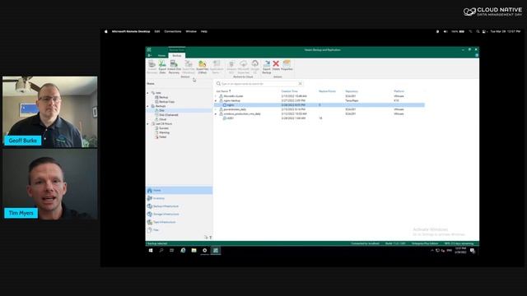Sort by the Restore Points column

point(327,91)
